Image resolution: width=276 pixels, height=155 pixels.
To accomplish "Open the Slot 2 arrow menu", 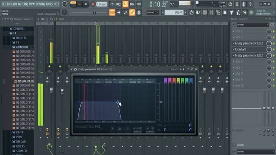I will point(233,37).
